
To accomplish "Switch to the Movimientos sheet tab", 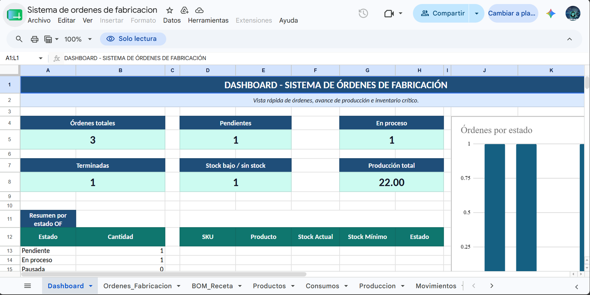I will coord(436,286).
